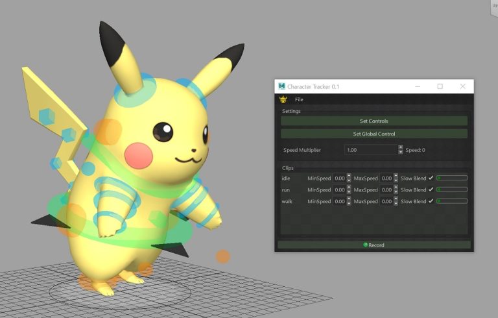Increment idle MaxSpeed with the up arrow
Image resolution: width=498 pixels, height=318 pixels.
396,176
